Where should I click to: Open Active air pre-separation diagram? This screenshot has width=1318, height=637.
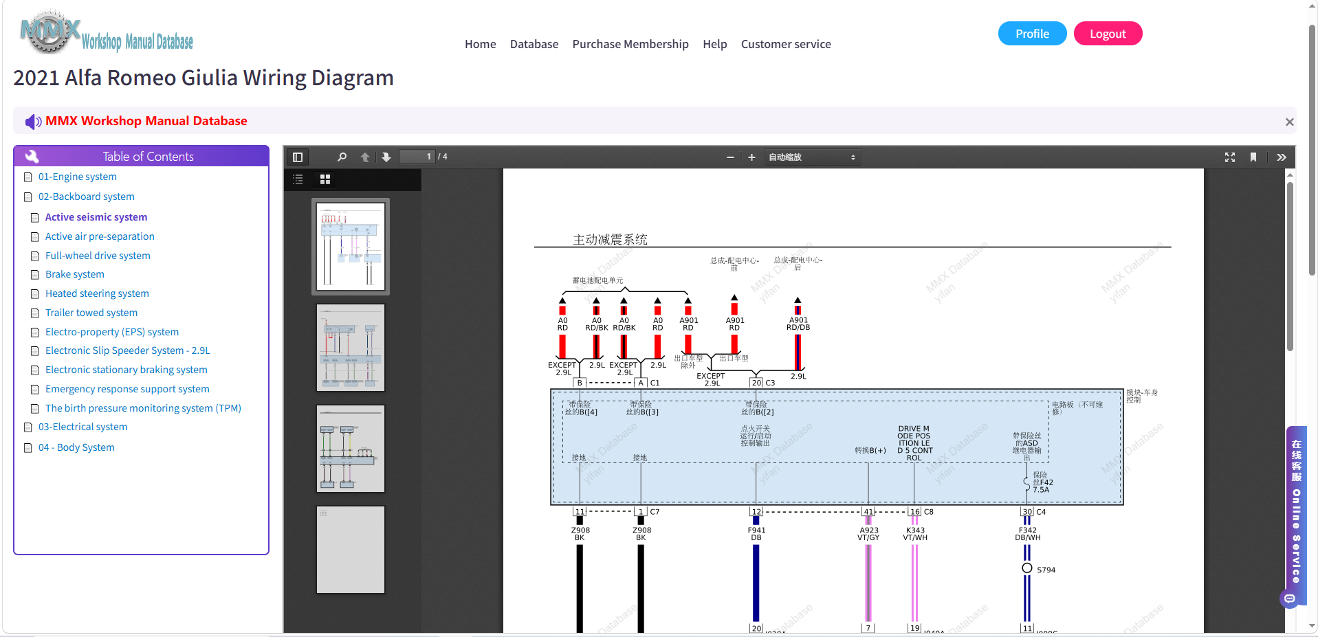click(x=100, y=236)
